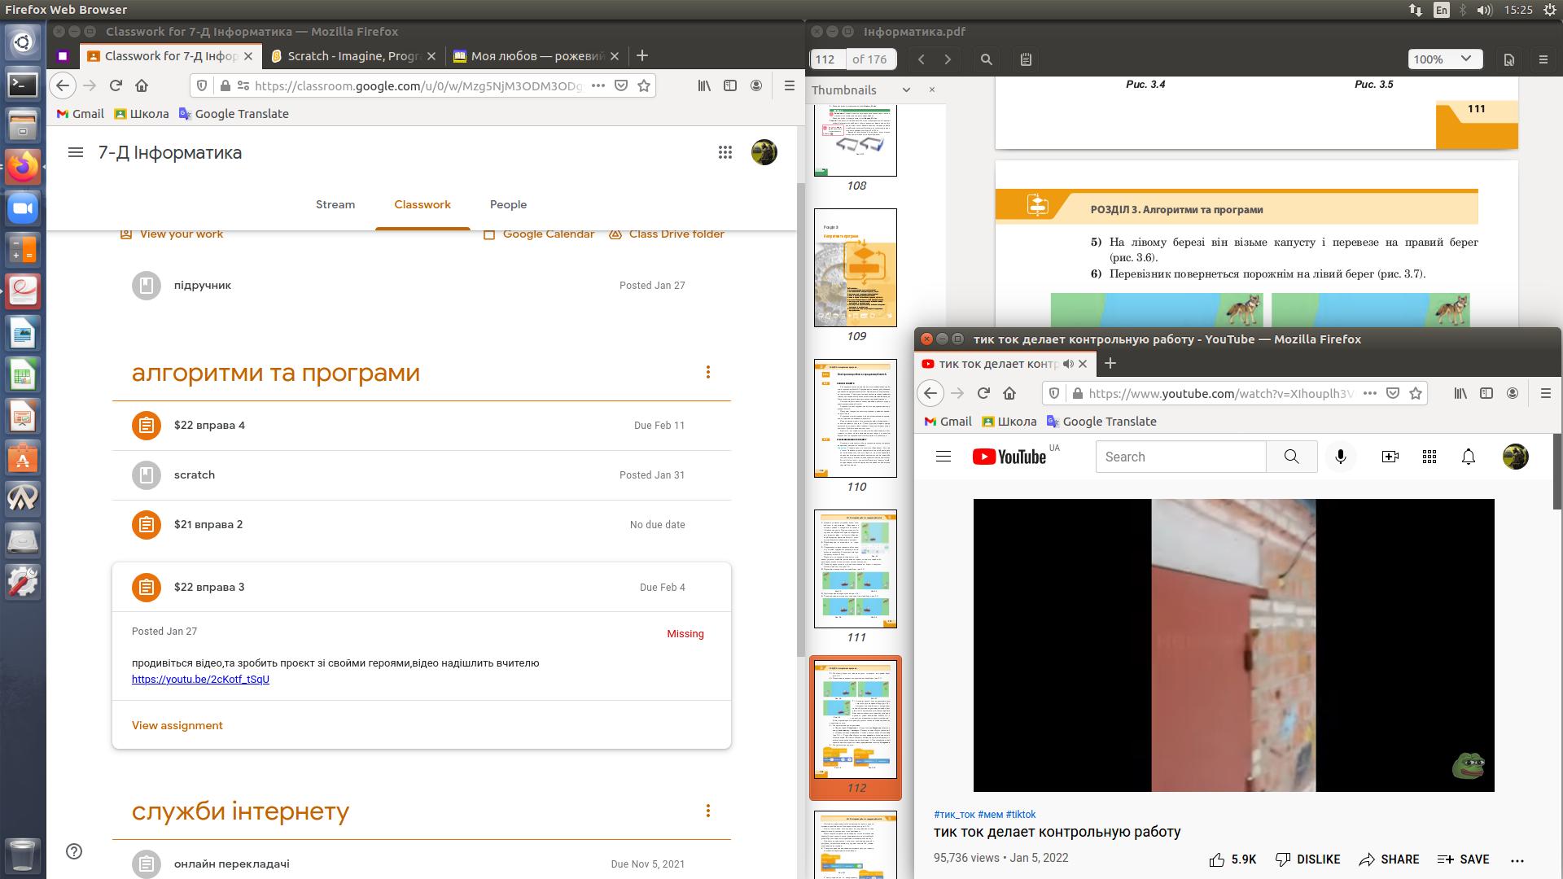Like the YouTube video
The image size is (1563, 879).
point(1217,859)
